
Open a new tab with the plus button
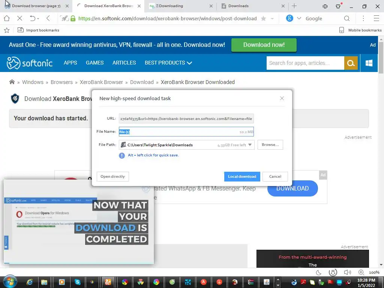tap(294, 6)
